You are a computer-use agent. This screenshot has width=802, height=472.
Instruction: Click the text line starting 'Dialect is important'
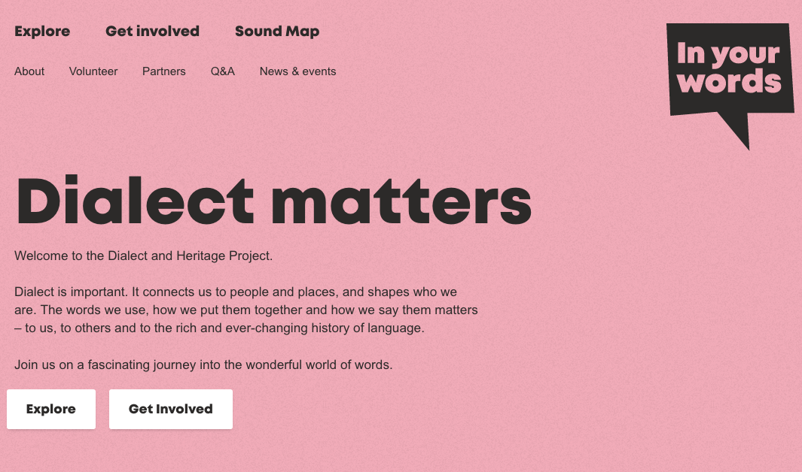click(x=236, y=292)
